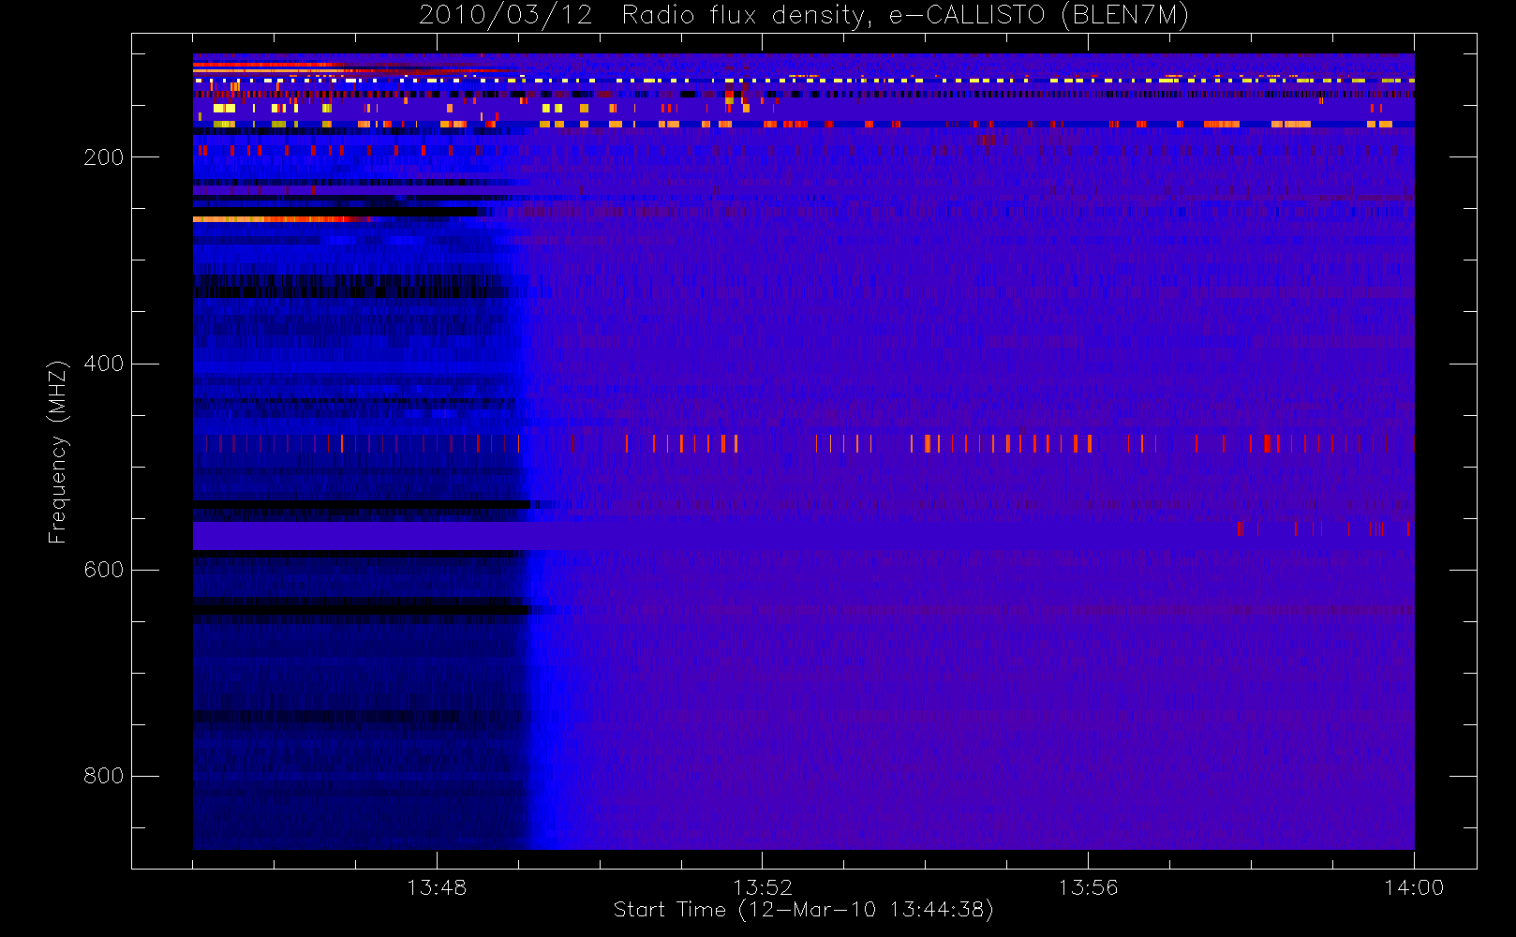Click the plot title '2010/03/12 Radio flux density, e-CALLISTO (BLEN7M)'

(804, 16)
